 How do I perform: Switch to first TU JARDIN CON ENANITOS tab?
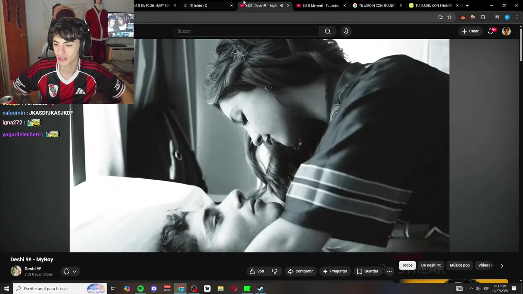377,6
